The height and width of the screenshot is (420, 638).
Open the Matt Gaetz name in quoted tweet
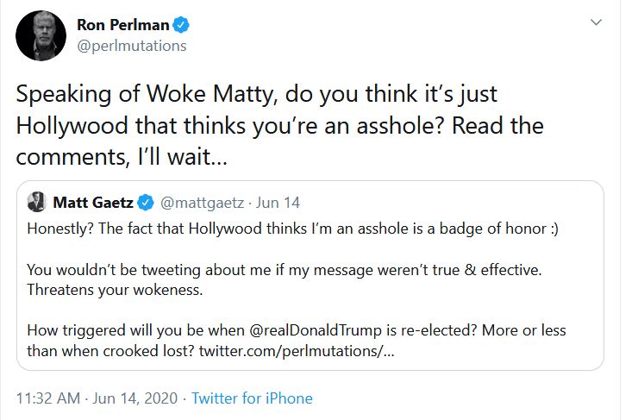92,203
